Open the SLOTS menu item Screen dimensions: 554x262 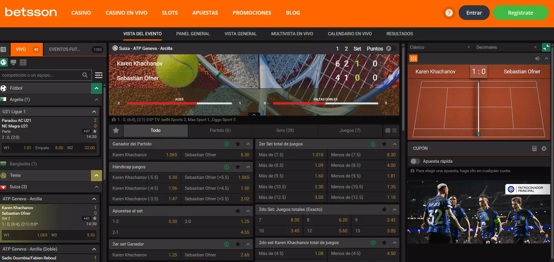point(170,13)
